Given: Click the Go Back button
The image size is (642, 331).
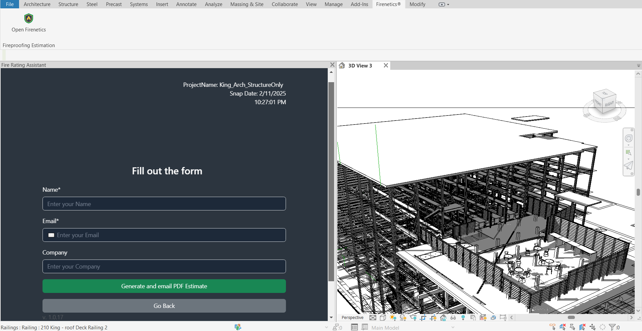Looking at the screenshot, I should [x=164, y=306].
